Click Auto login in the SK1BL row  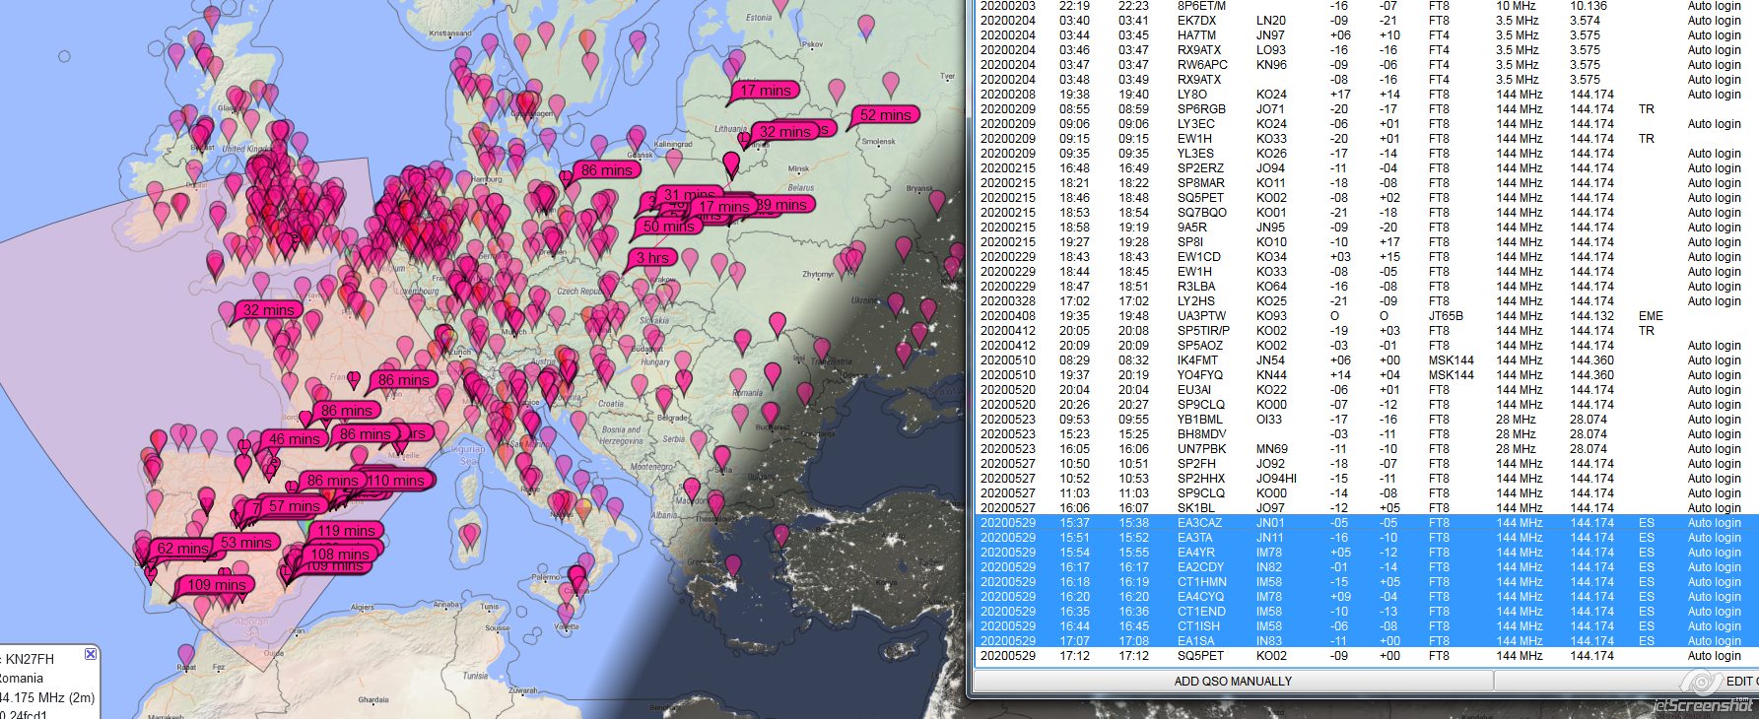(x=1714, y=508)
